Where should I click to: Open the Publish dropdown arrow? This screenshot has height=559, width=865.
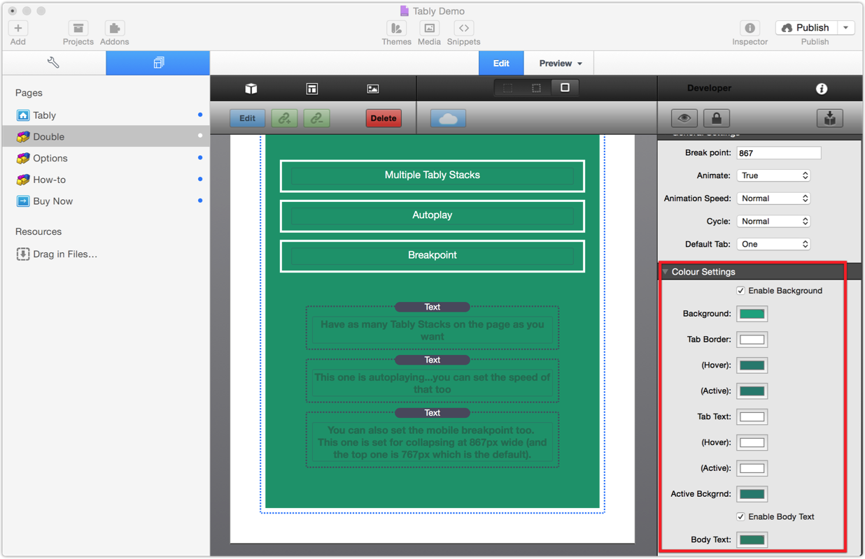tap(846, 28)
